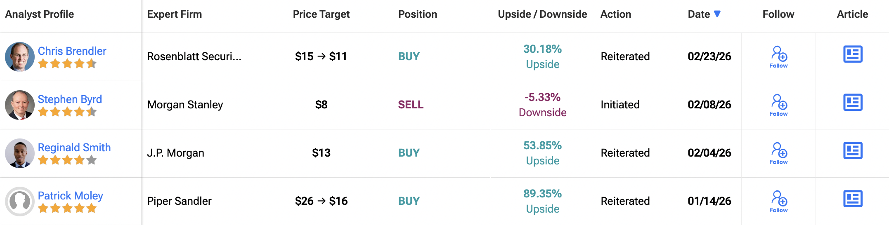Screen dimensions: 889x225
Task: Open article for Piper Sandler rating
Action: 853,199
